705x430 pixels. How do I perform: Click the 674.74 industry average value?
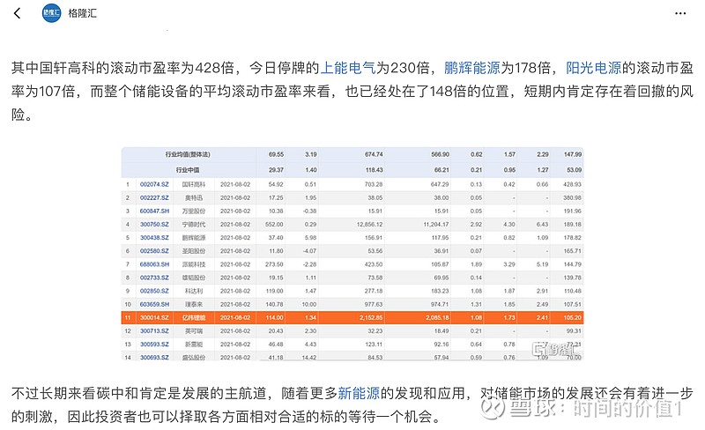[x=374, y=154]
